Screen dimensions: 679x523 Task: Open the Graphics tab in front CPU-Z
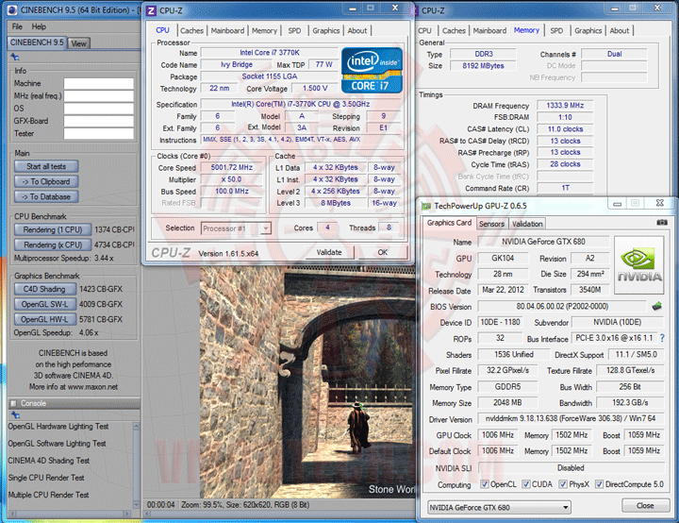click(326, 31)
